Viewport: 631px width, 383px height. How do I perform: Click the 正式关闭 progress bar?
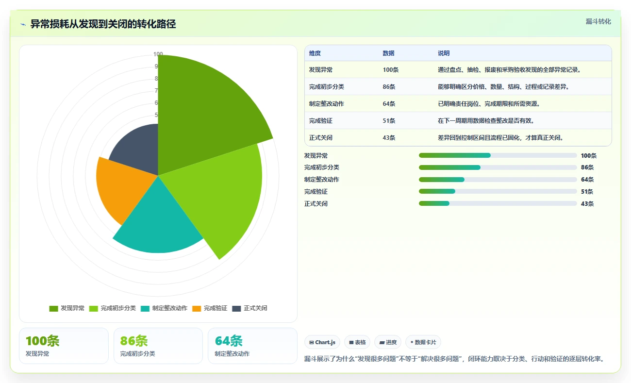498,203
